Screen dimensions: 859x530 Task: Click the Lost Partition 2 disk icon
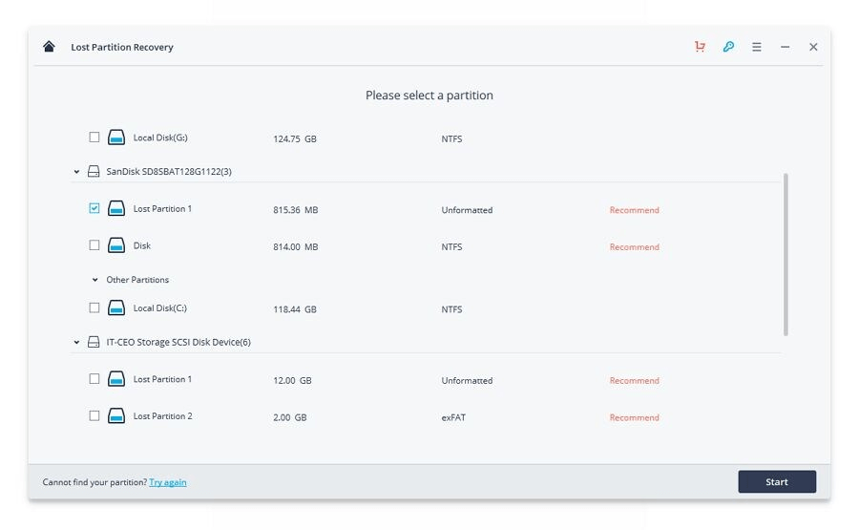coord(115,416)
